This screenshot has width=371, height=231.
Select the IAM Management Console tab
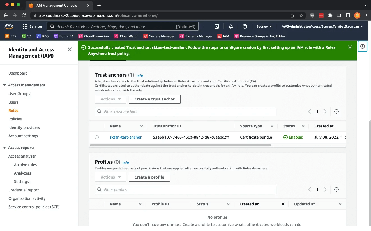60,6
